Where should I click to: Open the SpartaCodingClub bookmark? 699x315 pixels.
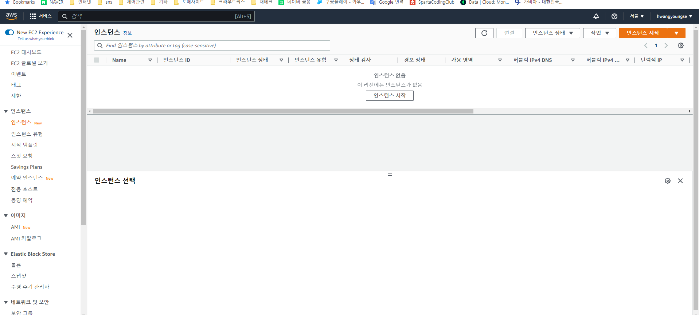point(432,2)
